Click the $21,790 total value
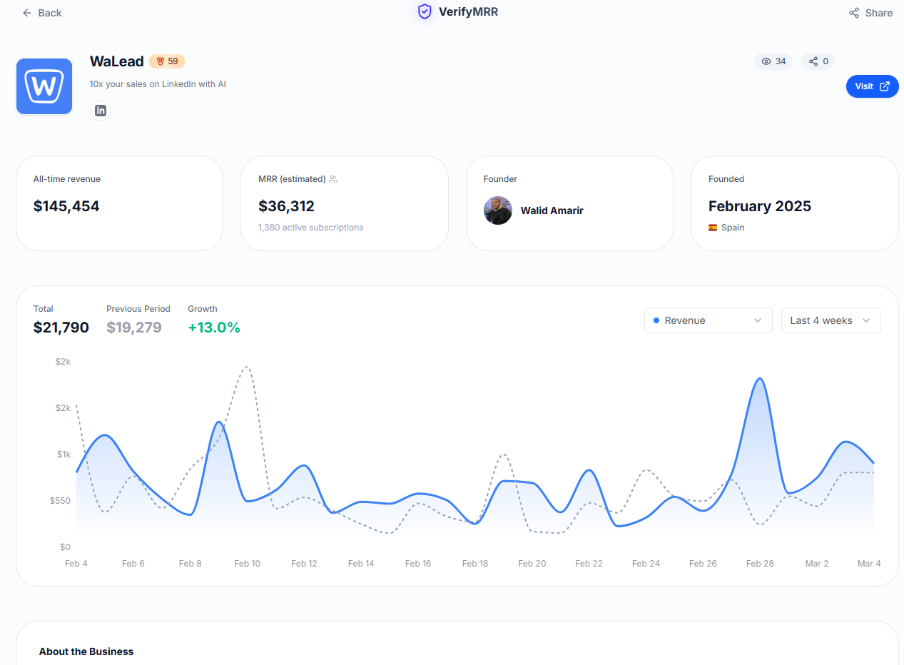The height and width of the screenshot is (665, 904). click(61, 328)
